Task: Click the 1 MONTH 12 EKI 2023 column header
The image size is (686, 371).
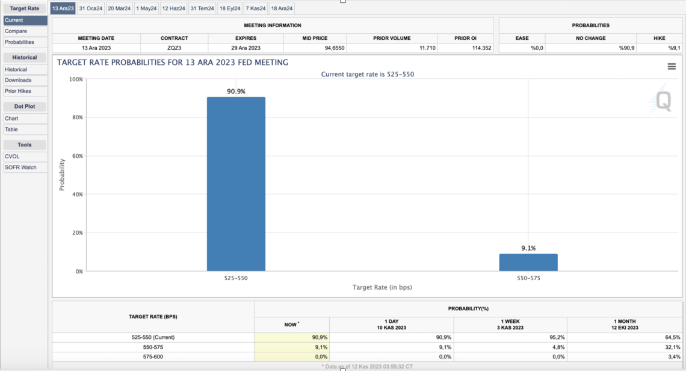Action: (x=625, y=325)
